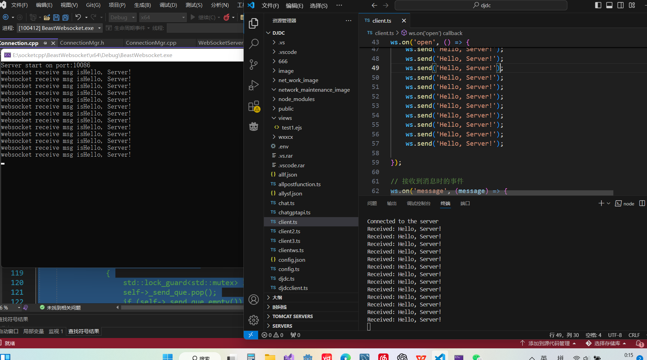Create new terminal with plus icon

click(x=601, y=203)
